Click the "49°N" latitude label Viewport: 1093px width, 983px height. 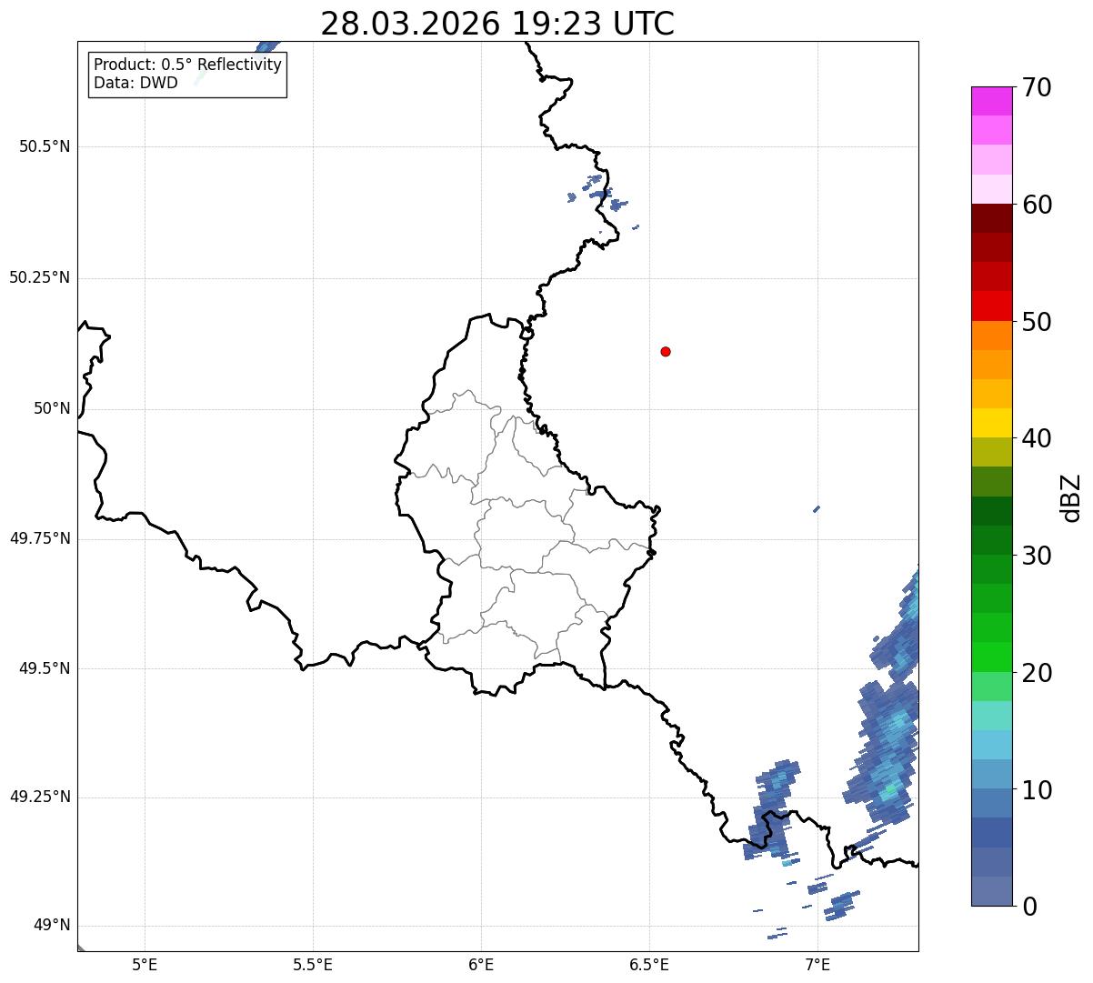coord(52,926)
